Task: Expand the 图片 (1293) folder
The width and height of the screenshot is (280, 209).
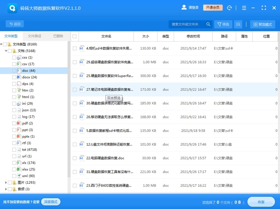Action: [6, 182]
